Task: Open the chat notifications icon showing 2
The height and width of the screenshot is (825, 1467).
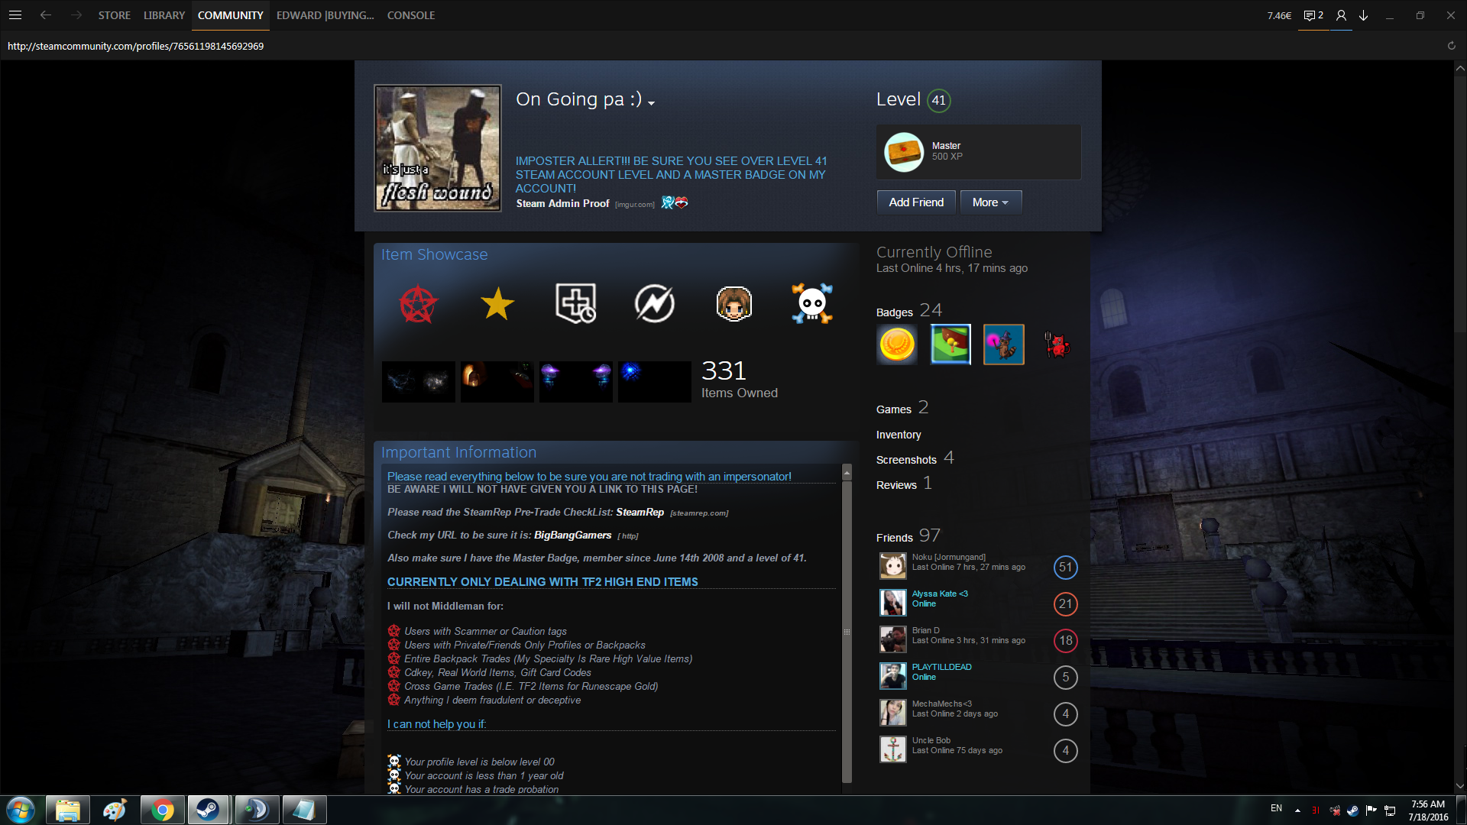Action: click(x=1313, y=15)
